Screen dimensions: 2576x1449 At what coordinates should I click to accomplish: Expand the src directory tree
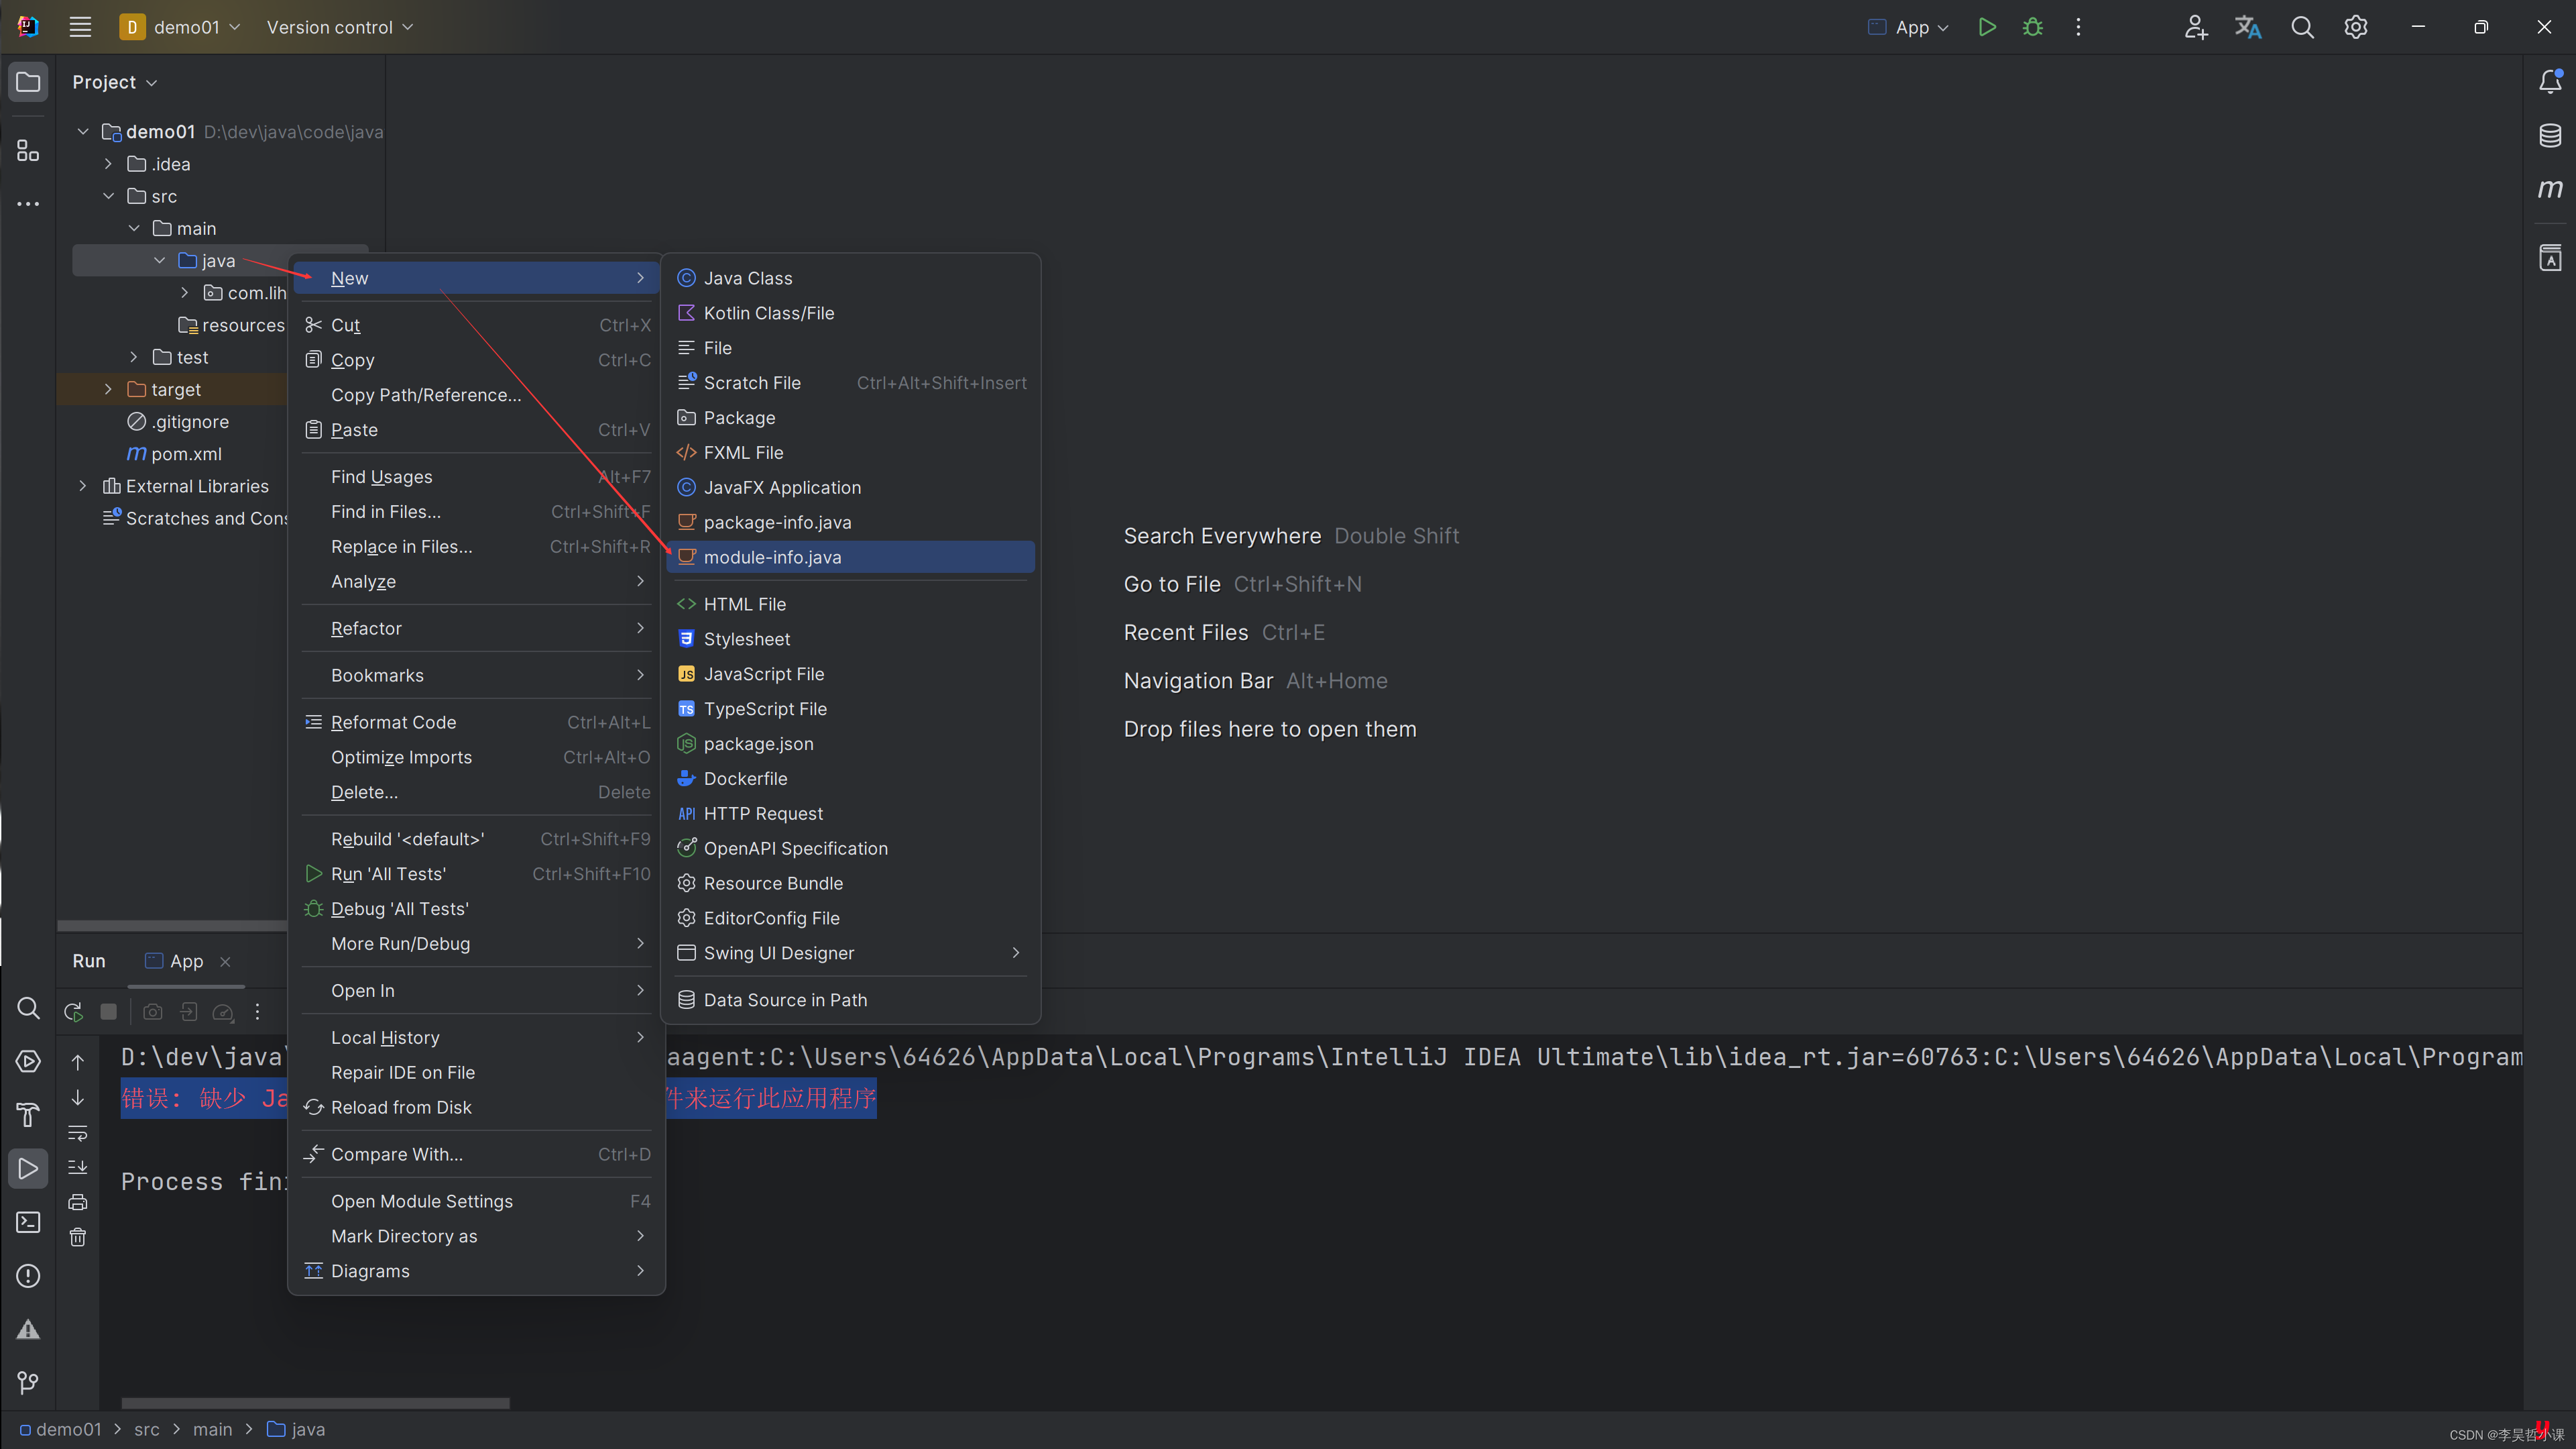(110, 195)
